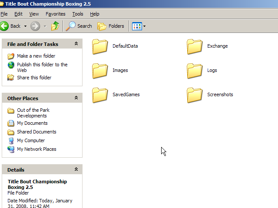Open the Views dropdown arrow
The height and width of the screenshot is (208, 278).
(x=144, y=26)
